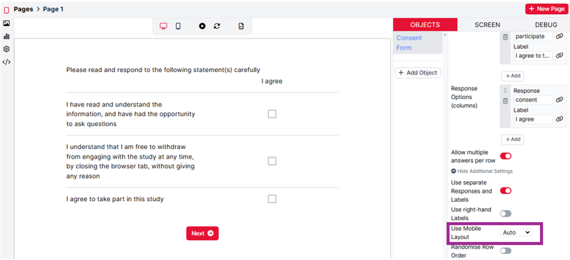570x260 pixels.
Task: Click 'I agree to take part in this study' text
Action: coord(115,199)
